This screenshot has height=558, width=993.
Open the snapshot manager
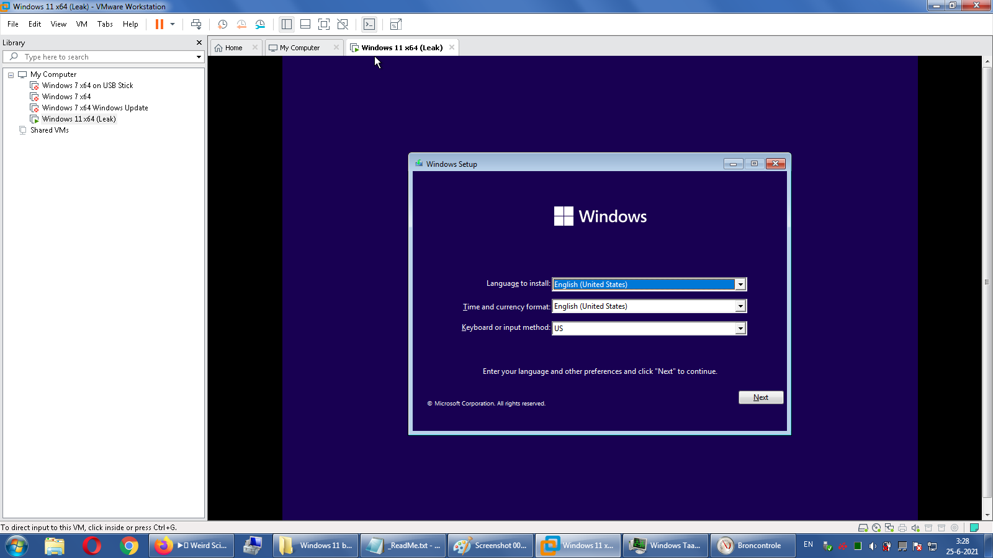click(x=260, y=24)
